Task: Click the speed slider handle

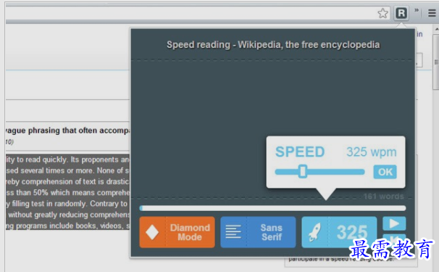Action: [302, 171]
